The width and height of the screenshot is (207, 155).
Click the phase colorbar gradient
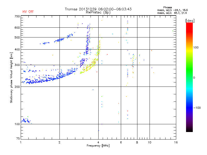coord(189,77)
